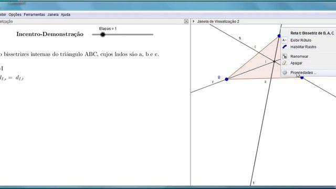Screen dimensions: 336x189
Task: Click the 'Etapas = 1' slider label
Action: [108, 28]
